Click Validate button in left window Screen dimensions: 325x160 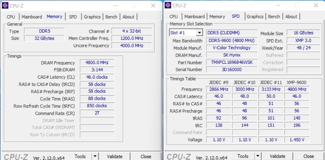click(115, 157)
